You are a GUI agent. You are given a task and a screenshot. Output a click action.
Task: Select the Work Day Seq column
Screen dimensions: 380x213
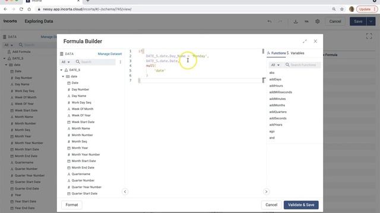point(81,102)
